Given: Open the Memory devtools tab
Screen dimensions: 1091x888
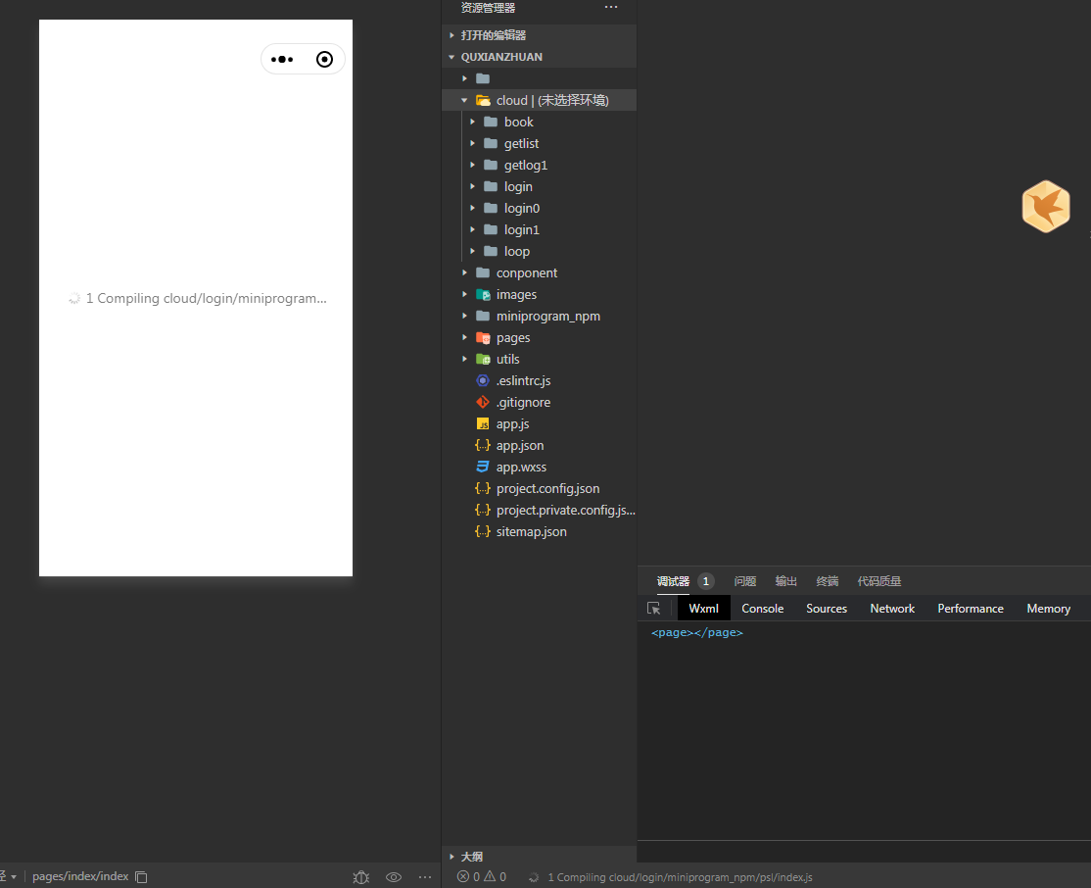Looking at the screenshot, I should 1048,608.
